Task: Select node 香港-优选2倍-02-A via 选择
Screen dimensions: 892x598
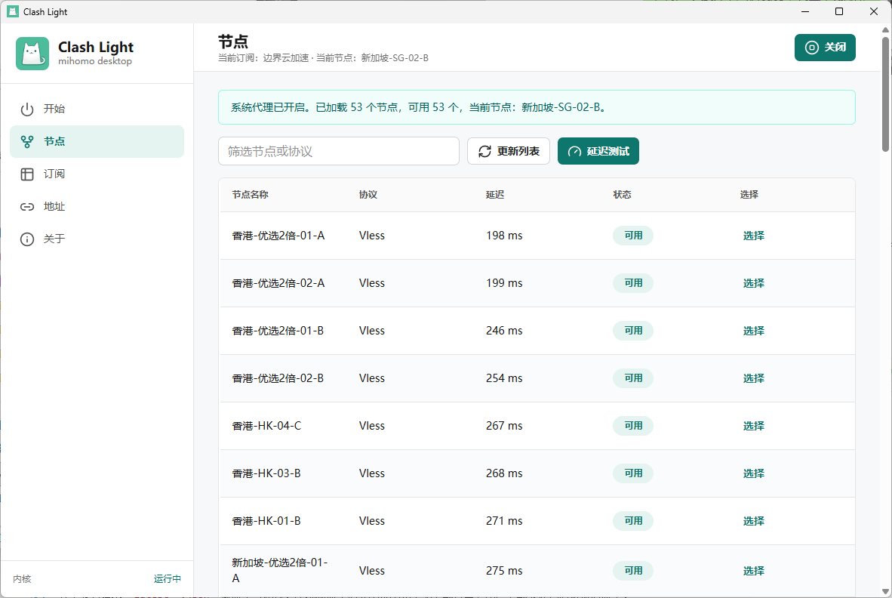Action: (x=753, y=283)
